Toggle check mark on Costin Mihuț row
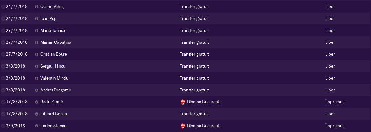 coord(3,7)
